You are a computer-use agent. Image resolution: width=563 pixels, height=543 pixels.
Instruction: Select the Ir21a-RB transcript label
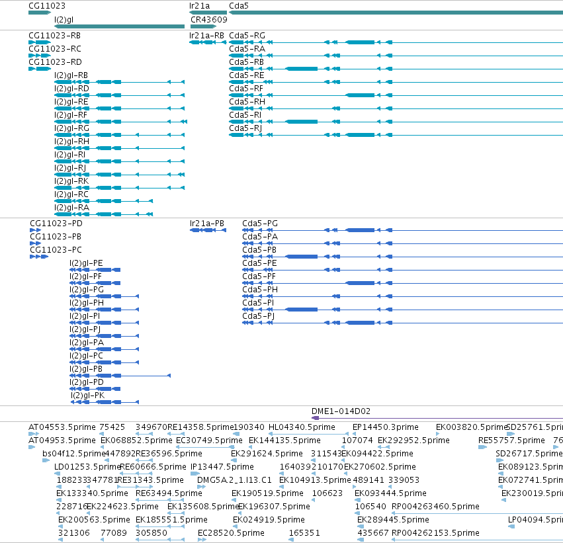pyautogui.click(x=207, y=36)
